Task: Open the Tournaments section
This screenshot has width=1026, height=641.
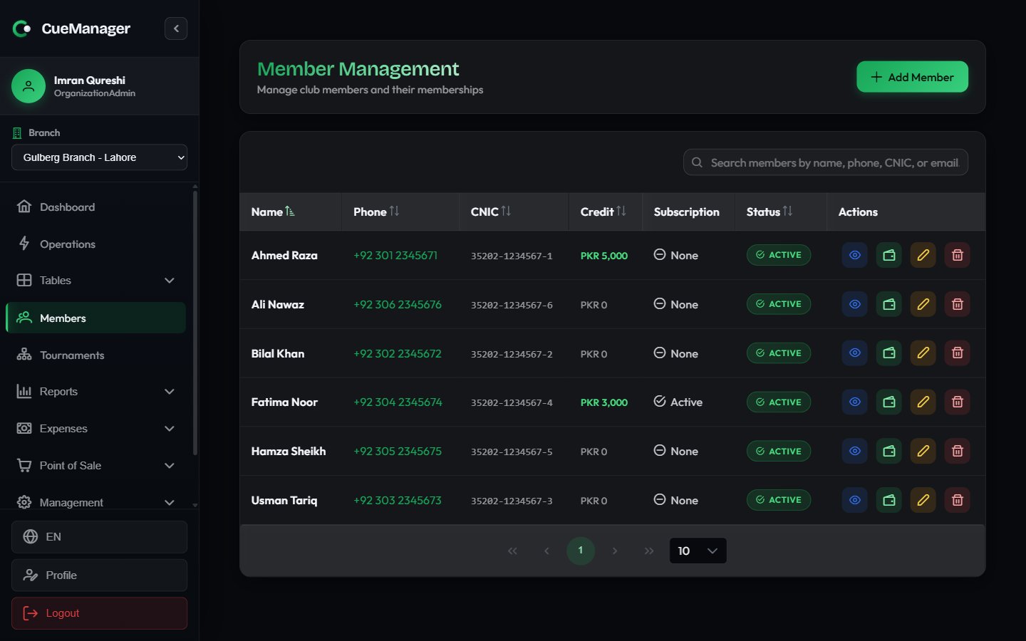Action: tap(95, 355)
